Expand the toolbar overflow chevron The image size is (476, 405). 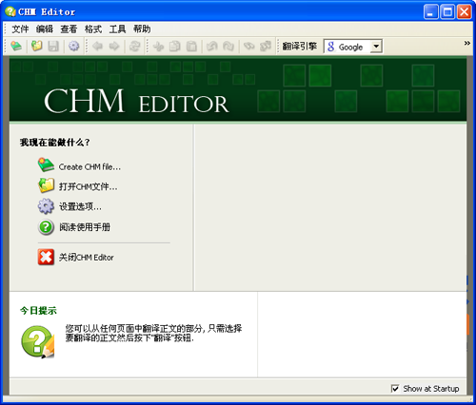(x=467, y=43)
